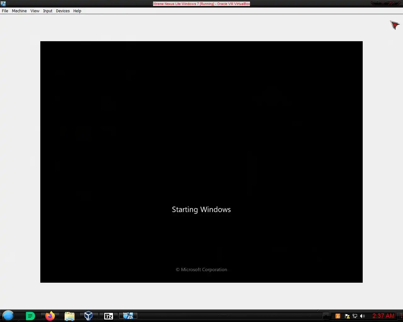The width and height of the screenshot is (403, 322).
Task: Select the Windows 7 VM taskbar icon
Action: tap(128, 316)
